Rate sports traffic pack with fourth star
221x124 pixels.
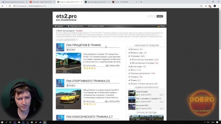coord(92,104)
